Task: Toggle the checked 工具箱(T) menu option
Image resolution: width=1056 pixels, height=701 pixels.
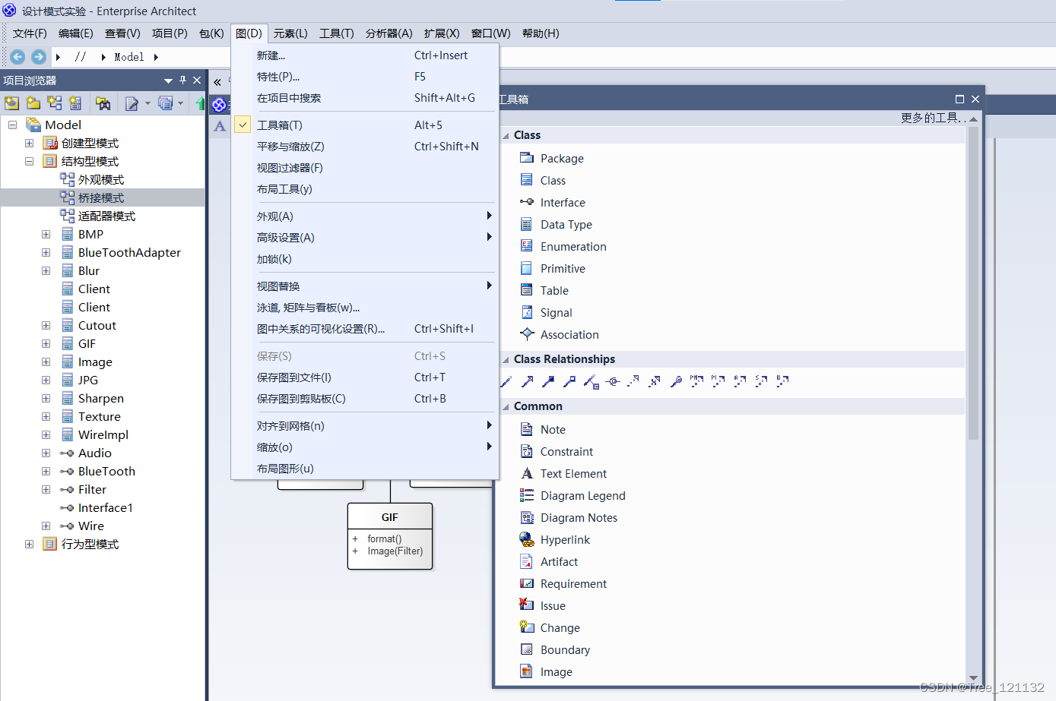Action: pos(279,125)
